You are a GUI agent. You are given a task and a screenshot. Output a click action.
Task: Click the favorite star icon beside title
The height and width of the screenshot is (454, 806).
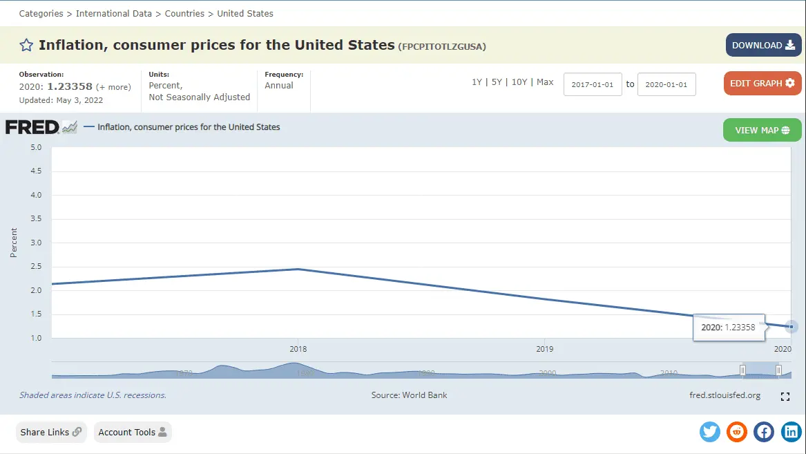(x=26, y=46)
